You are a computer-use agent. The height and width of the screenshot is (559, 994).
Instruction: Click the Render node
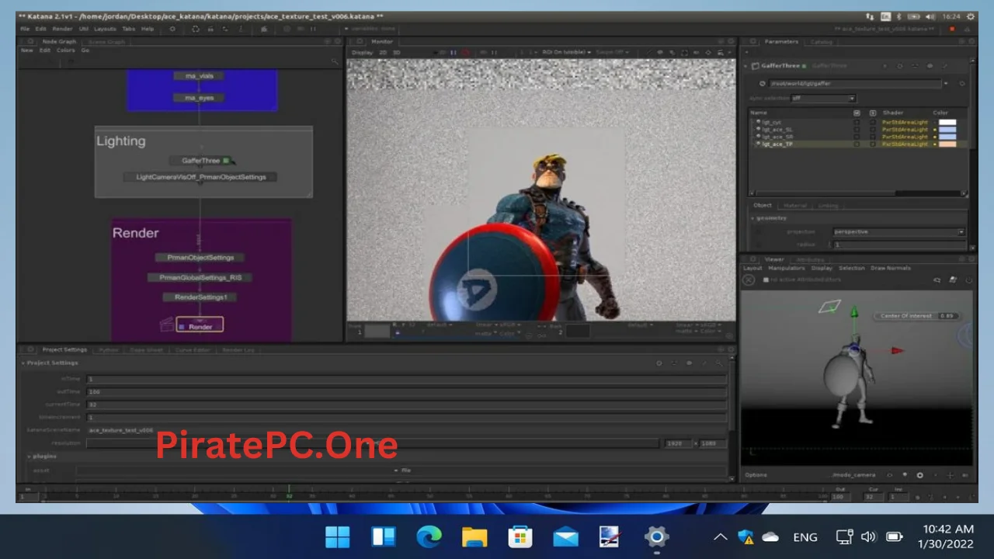pos(200,325)
